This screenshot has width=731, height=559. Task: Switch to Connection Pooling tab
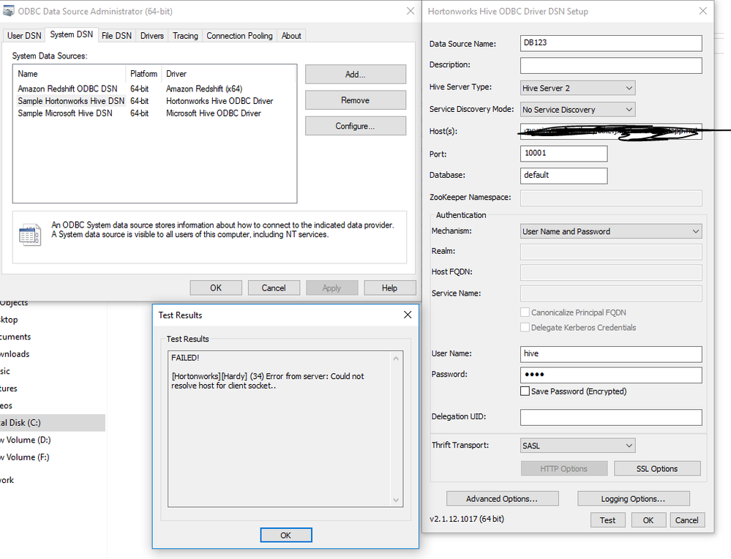click(239, 35)
